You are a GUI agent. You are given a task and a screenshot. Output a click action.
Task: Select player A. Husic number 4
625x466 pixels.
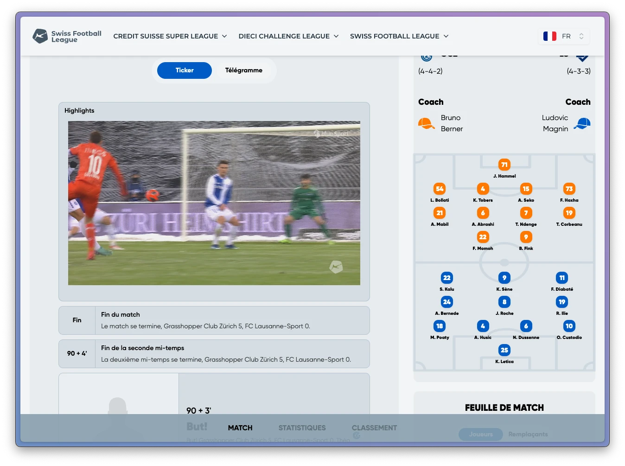[483, 330]
